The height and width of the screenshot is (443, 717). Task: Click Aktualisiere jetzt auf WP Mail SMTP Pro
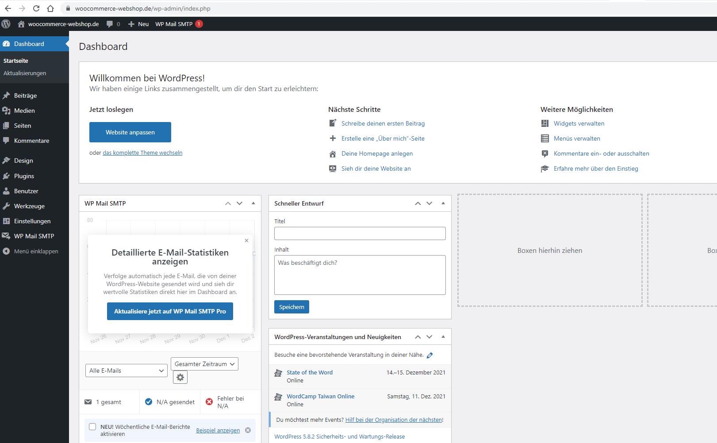(x=170, y=311)
